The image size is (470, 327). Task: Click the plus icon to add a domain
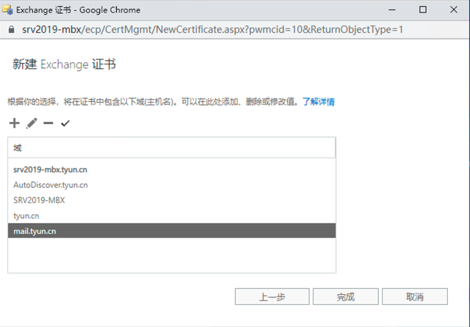click(14, 123)
